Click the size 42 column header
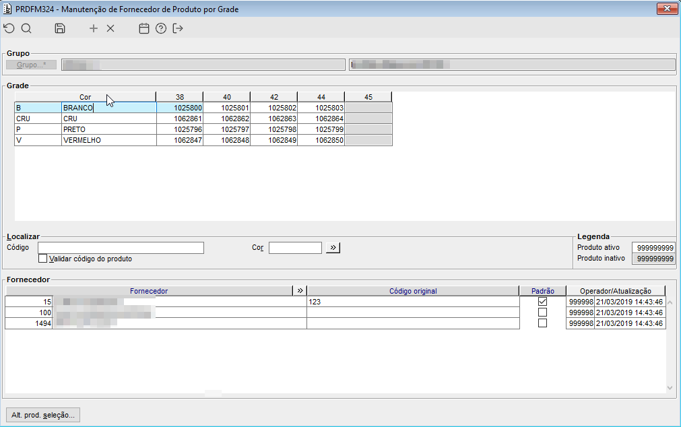Viewport: 681px width, 427px height. point(274,97)
